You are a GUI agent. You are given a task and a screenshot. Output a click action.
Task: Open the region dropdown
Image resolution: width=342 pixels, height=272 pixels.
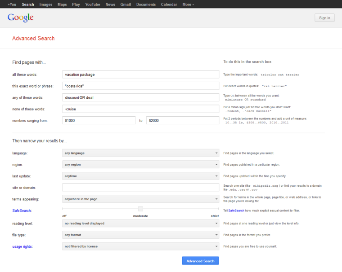[x=141, y=165]
